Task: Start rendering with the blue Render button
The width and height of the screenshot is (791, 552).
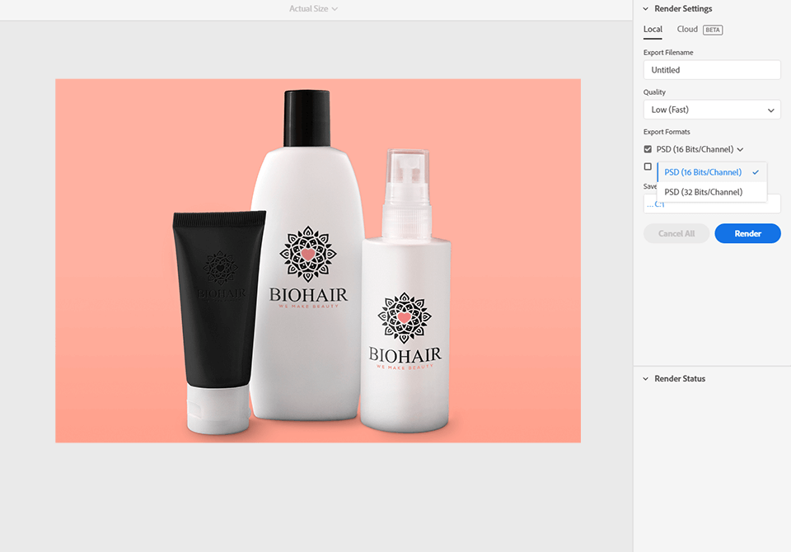Action: pos(747,233)
